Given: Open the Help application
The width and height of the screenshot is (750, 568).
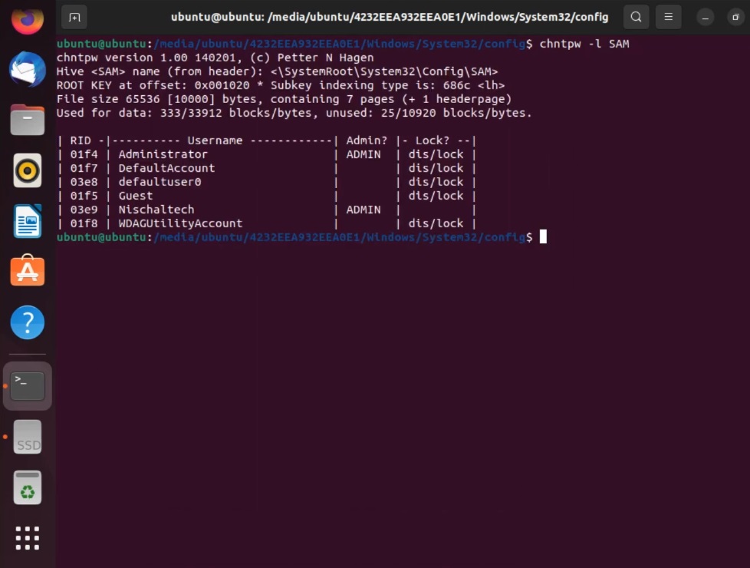Looking at the screenshot, I should [27, 322].
